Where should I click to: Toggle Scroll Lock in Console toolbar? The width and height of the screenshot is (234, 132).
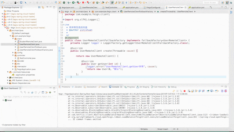coord(193,91)
